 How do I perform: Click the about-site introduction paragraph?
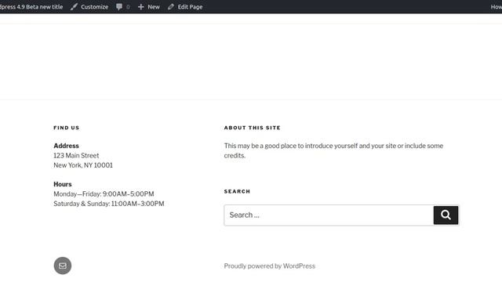(333, 150)
